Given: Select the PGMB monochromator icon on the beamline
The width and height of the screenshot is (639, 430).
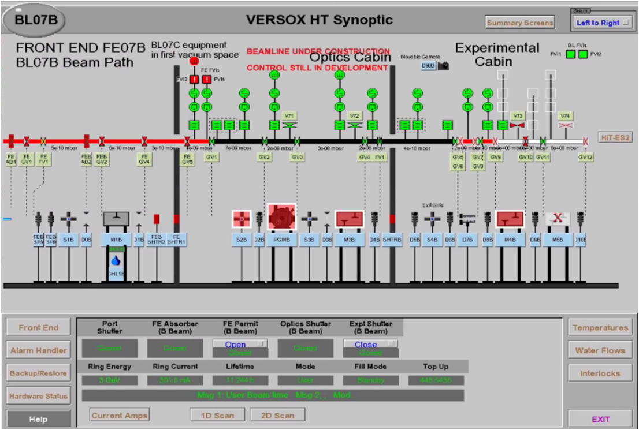Looking at the screenshot, I should [282, 218].
